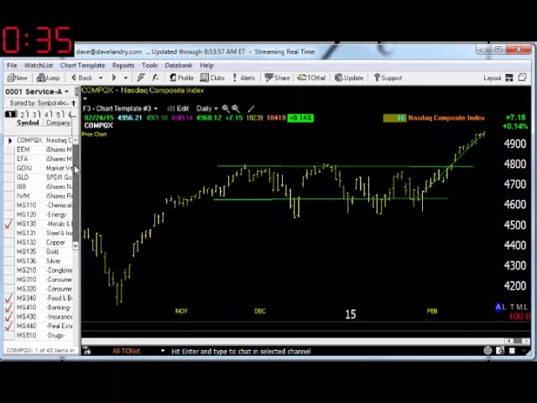Viewport: 537px width, 403px height.
Task: Open Alerts from the toolbar
Action: [244, 78]
